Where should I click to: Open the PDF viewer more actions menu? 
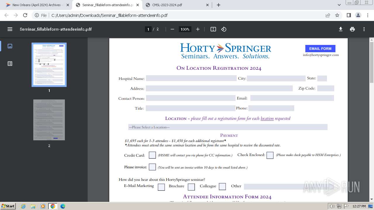(x=364, y=29)
